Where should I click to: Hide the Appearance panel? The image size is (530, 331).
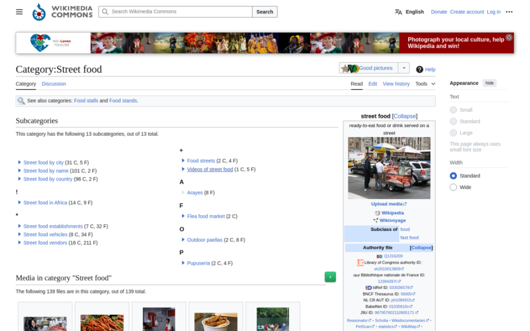point(489,83)
